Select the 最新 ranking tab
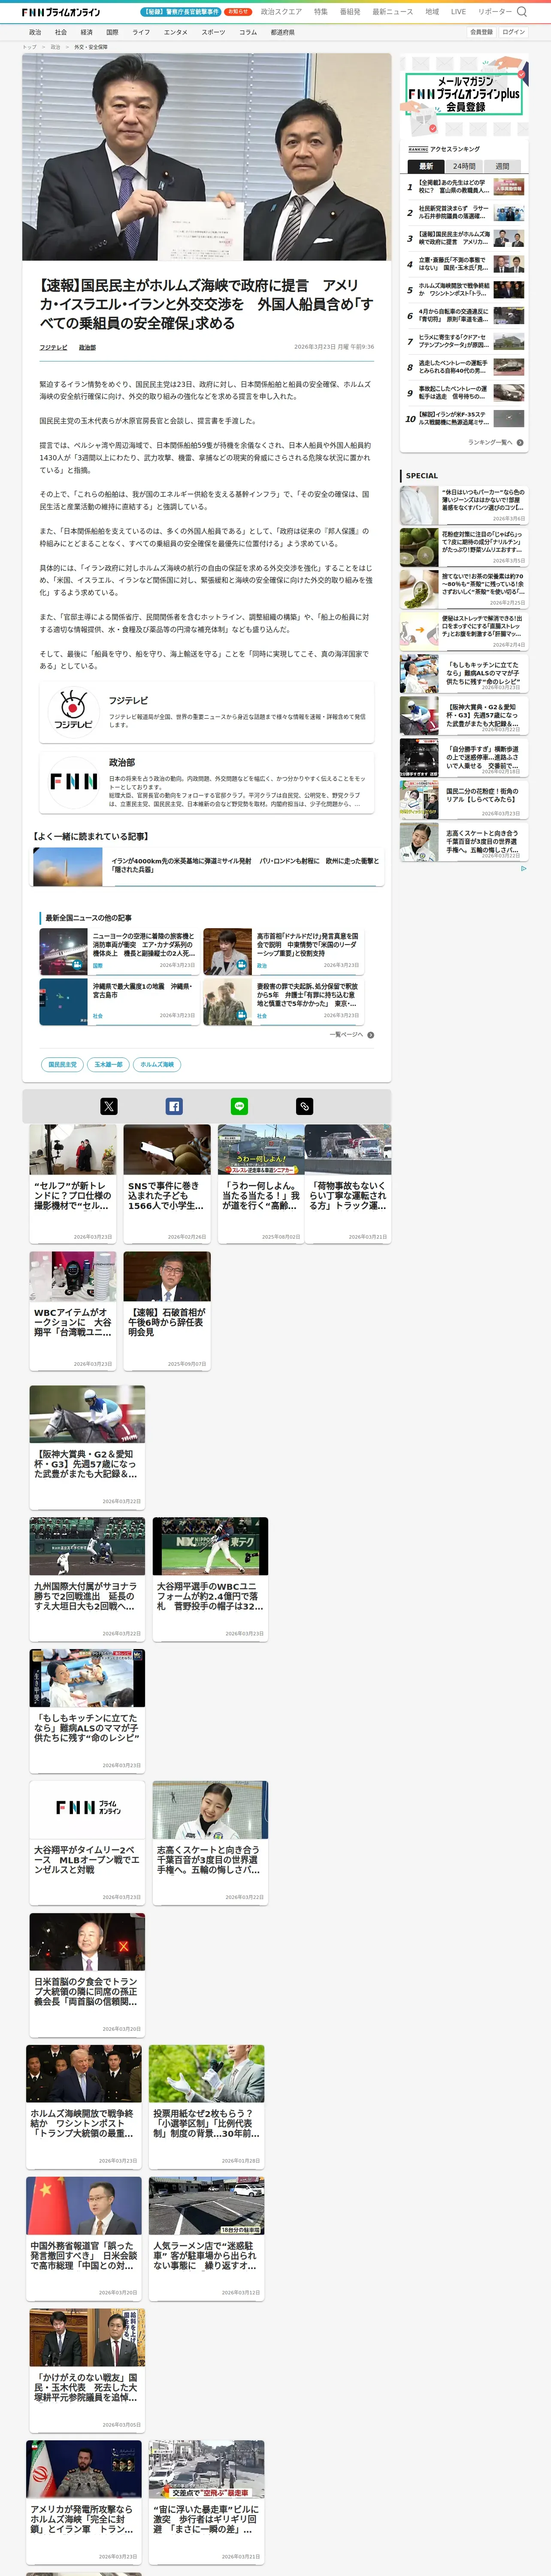 (426, 166)
